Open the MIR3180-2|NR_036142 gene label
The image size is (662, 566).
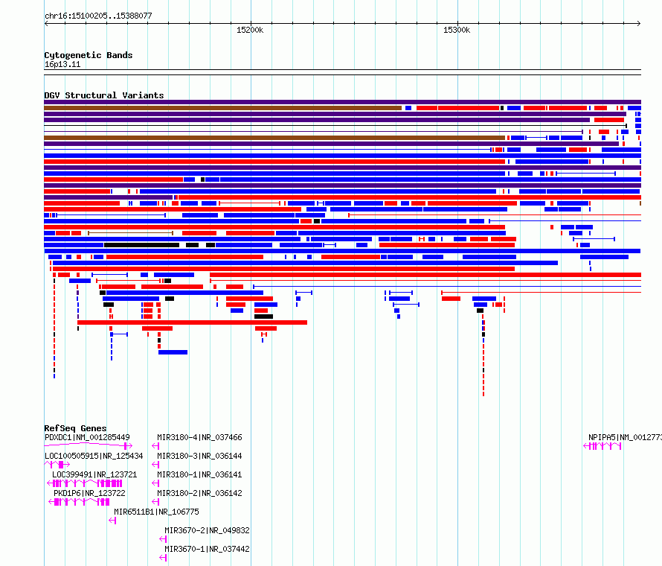199,493
